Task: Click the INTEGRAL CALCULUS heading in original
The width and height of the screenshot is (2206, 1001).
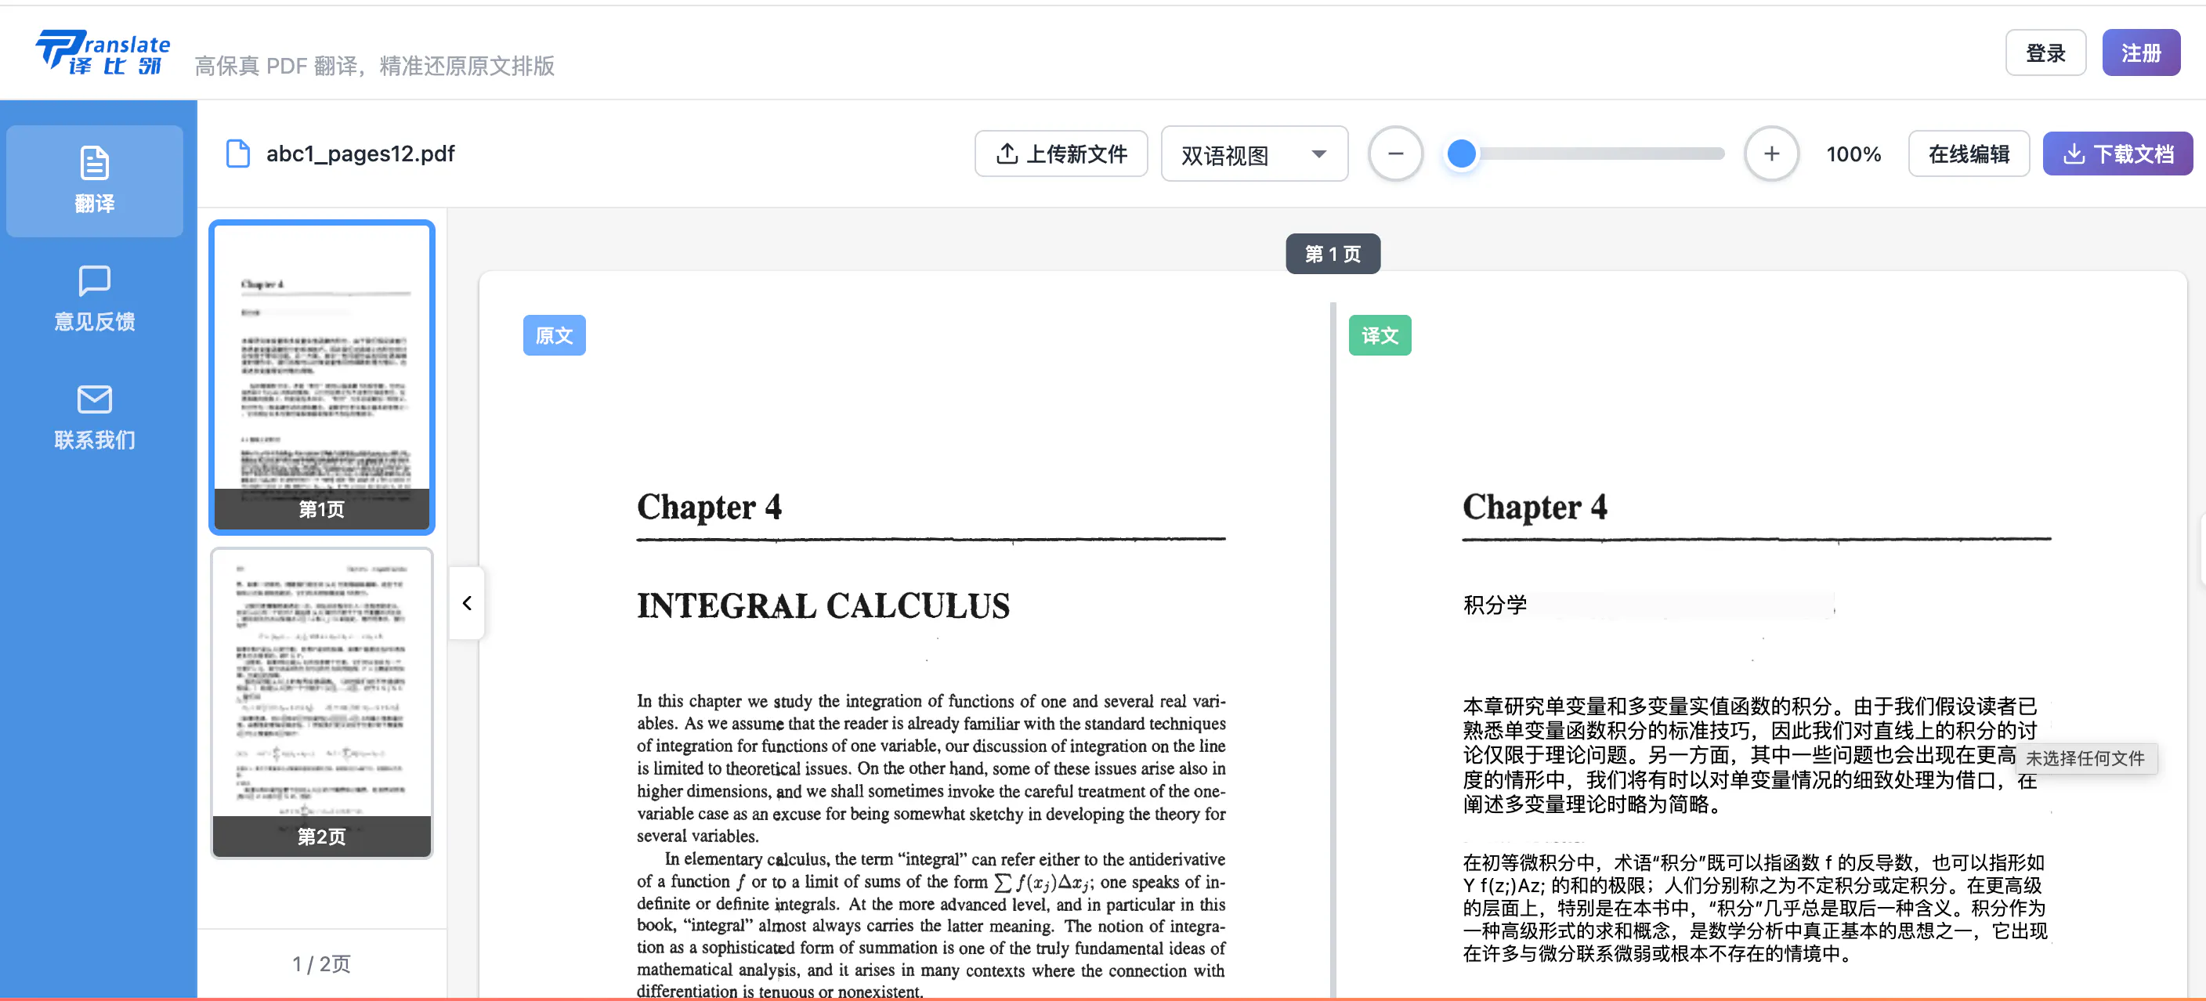Action: (x=823, y=605)
